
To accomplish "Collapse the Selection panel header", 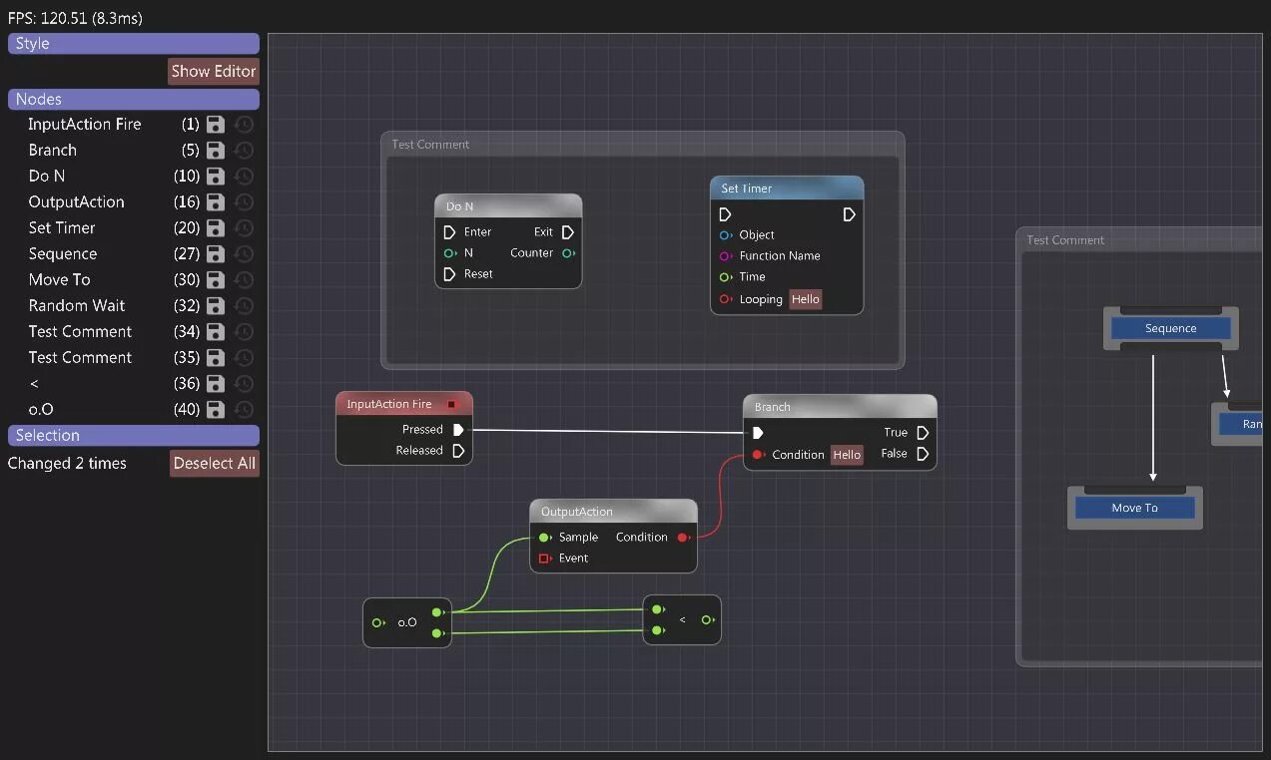I will tap(133, 435).
